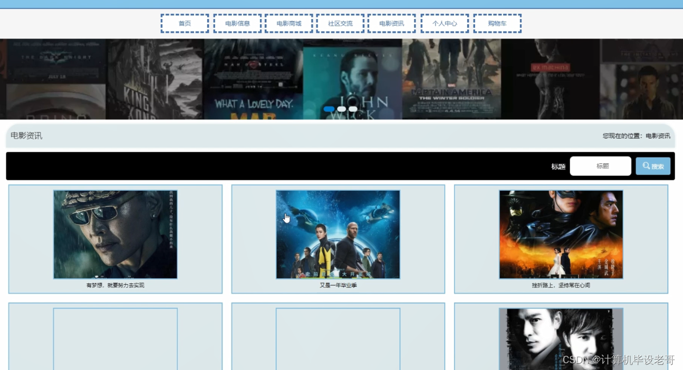Screen dimensions: 683x370
Task: Open the 首页 navigation item
Action: (x=185, y=24)
